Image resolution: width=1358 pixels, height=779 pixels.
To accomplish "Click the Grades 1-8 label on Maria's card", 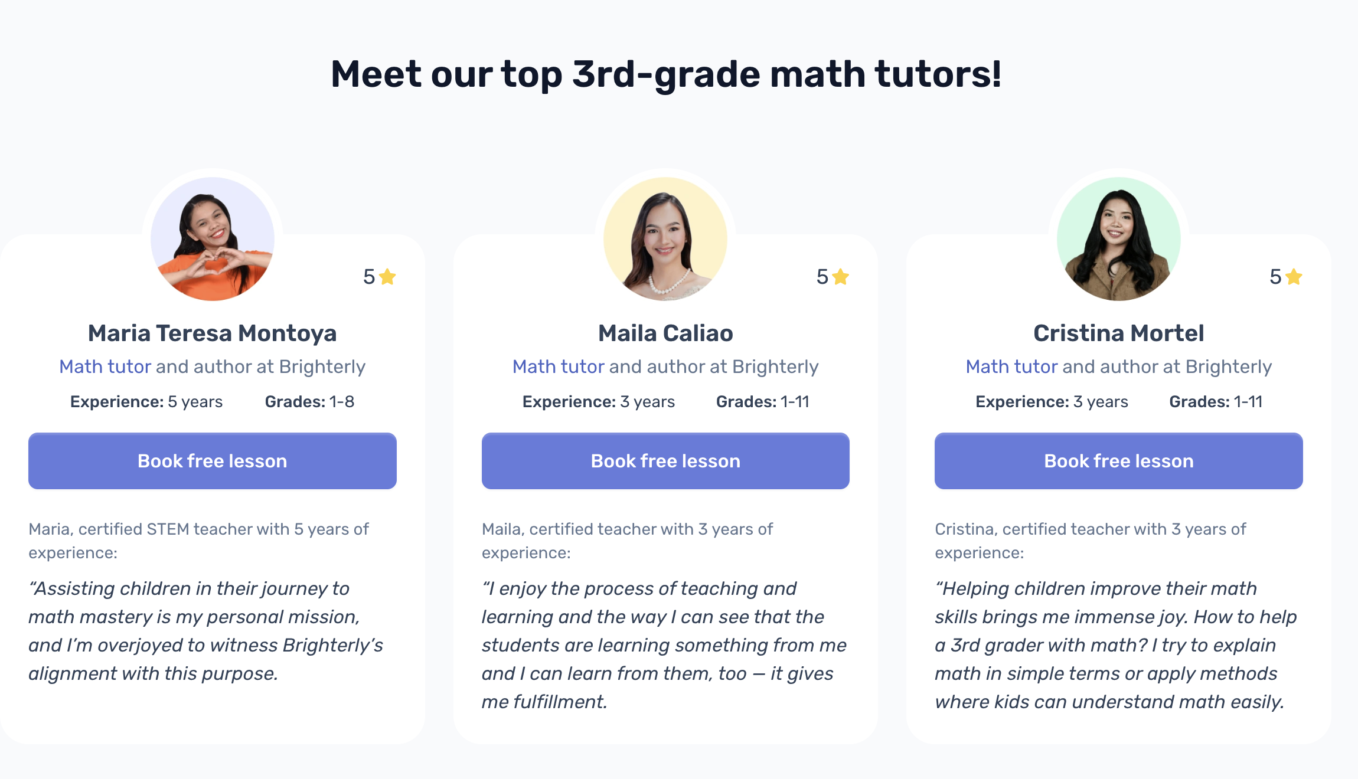I will [x=311, y=401].
